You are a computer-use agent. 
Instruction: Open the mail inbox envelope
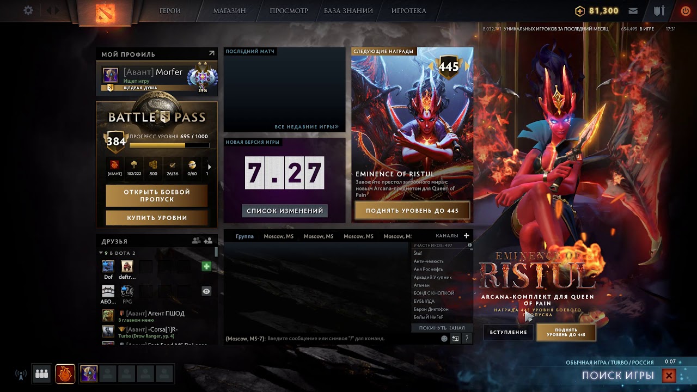point(633,11)
